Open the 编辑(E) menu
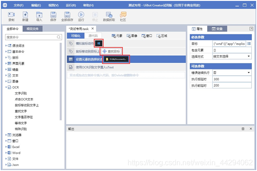Screen dimensions: 257x171 (36, 6)
